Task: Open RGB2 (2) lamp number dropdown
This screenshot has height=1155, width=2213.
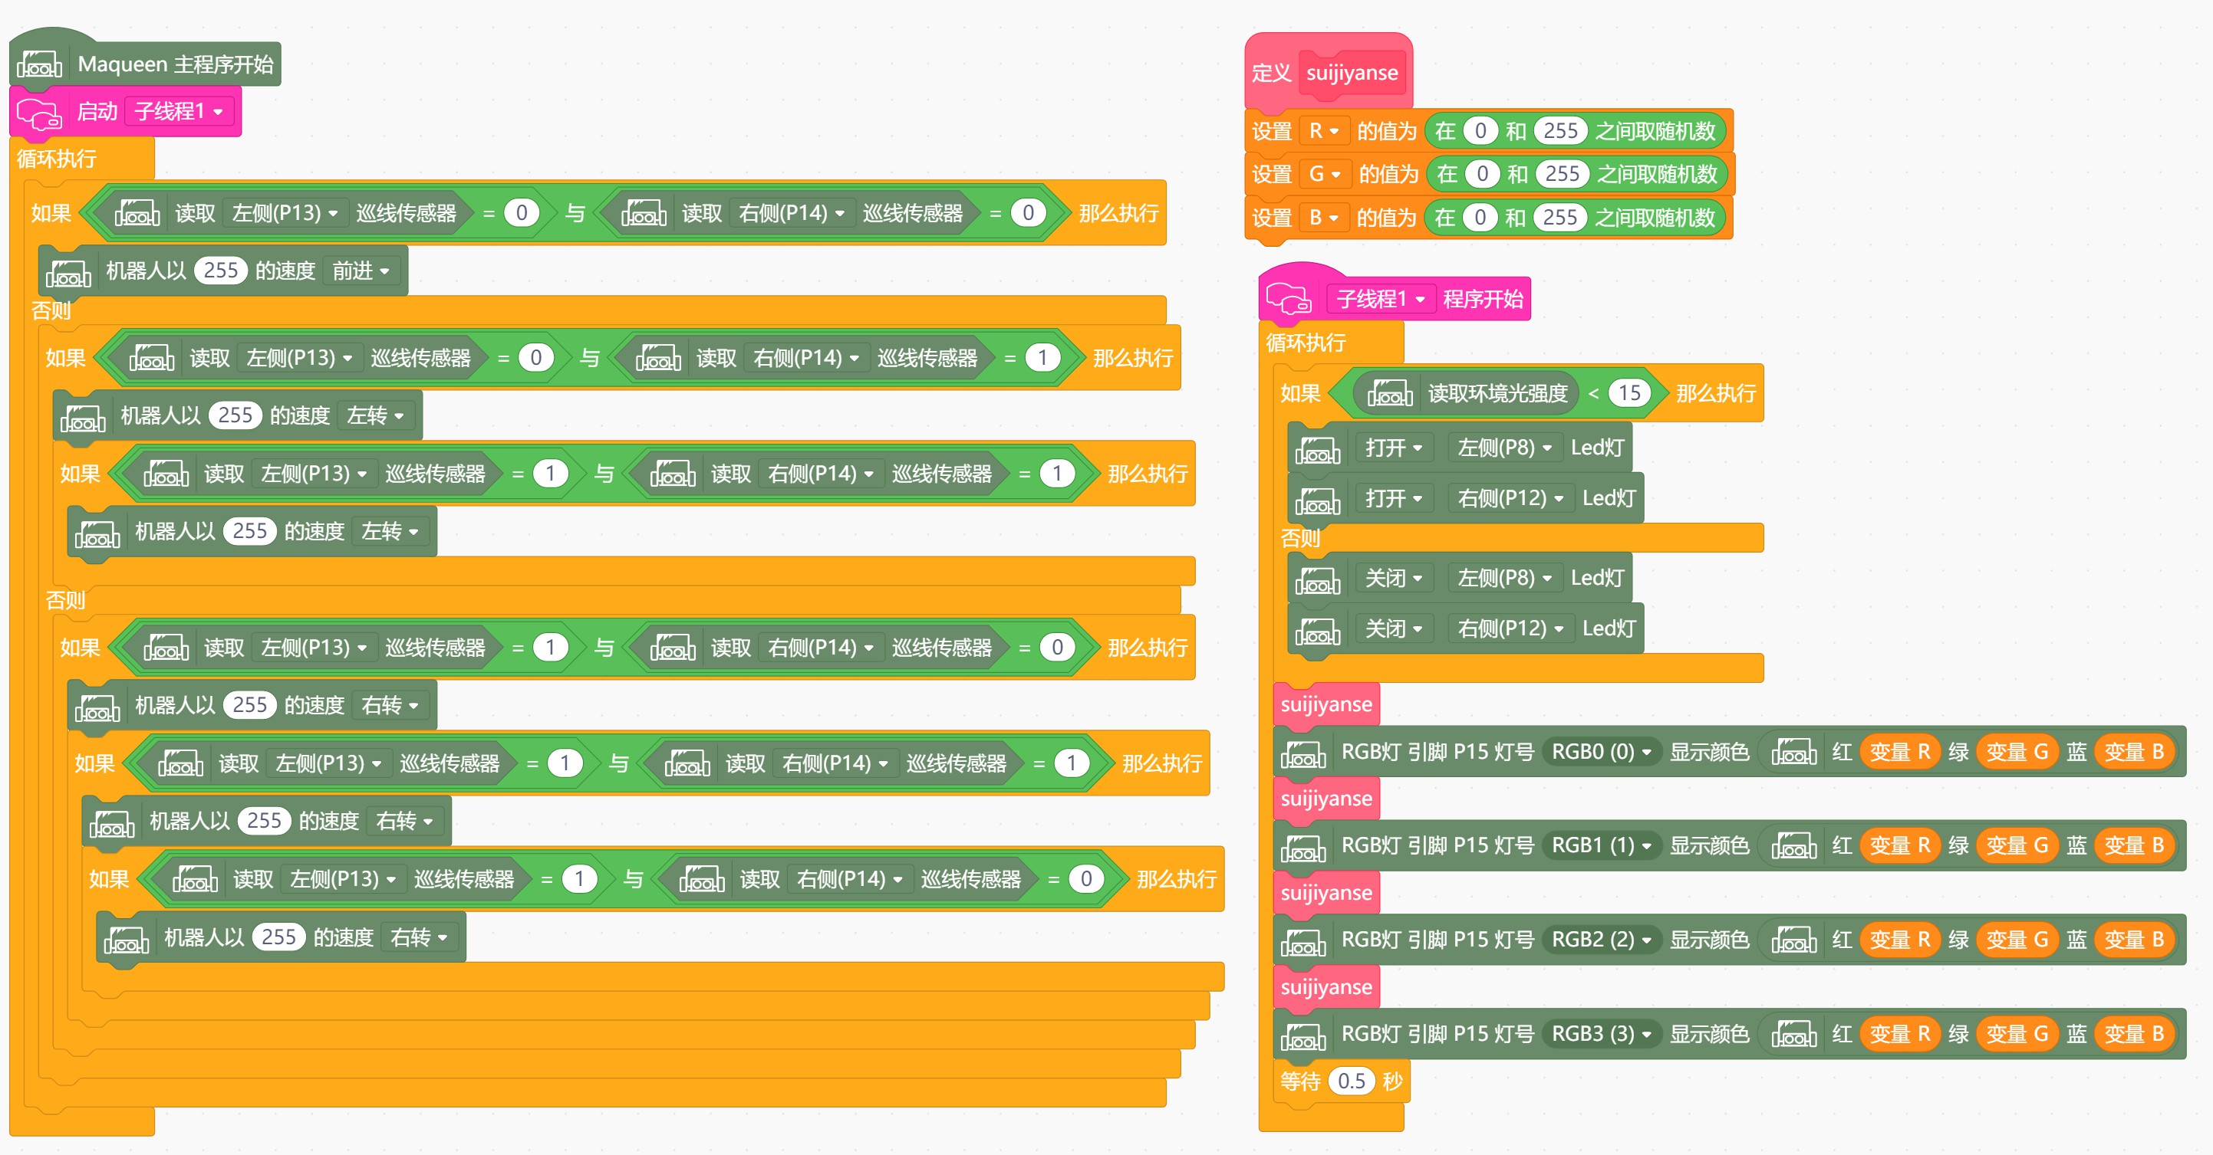Action: (x=1602, y=940)
